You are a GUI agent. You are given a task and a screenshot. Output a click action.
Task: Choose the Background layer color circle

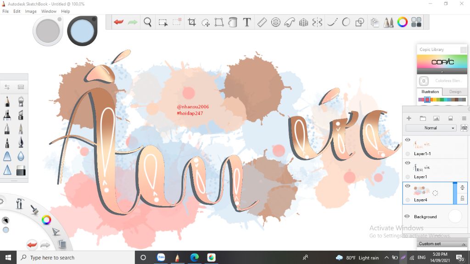[x=455, y=216]
